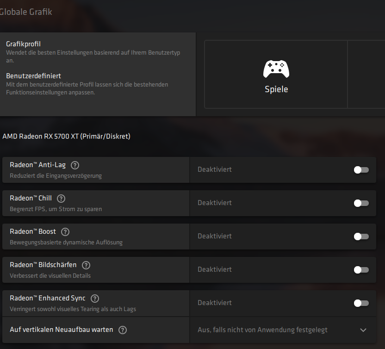
Task: Click the Globale Grafik heading
Action: tap(25, 12)
